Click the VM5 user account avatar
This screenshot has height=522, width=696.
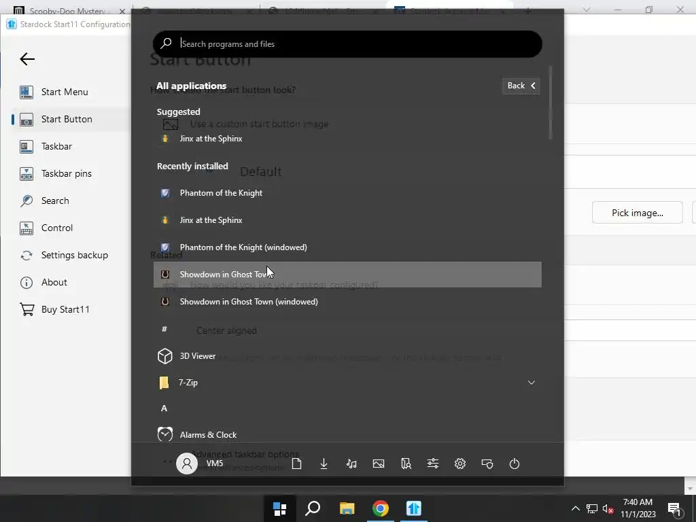(x=187, y=464)
